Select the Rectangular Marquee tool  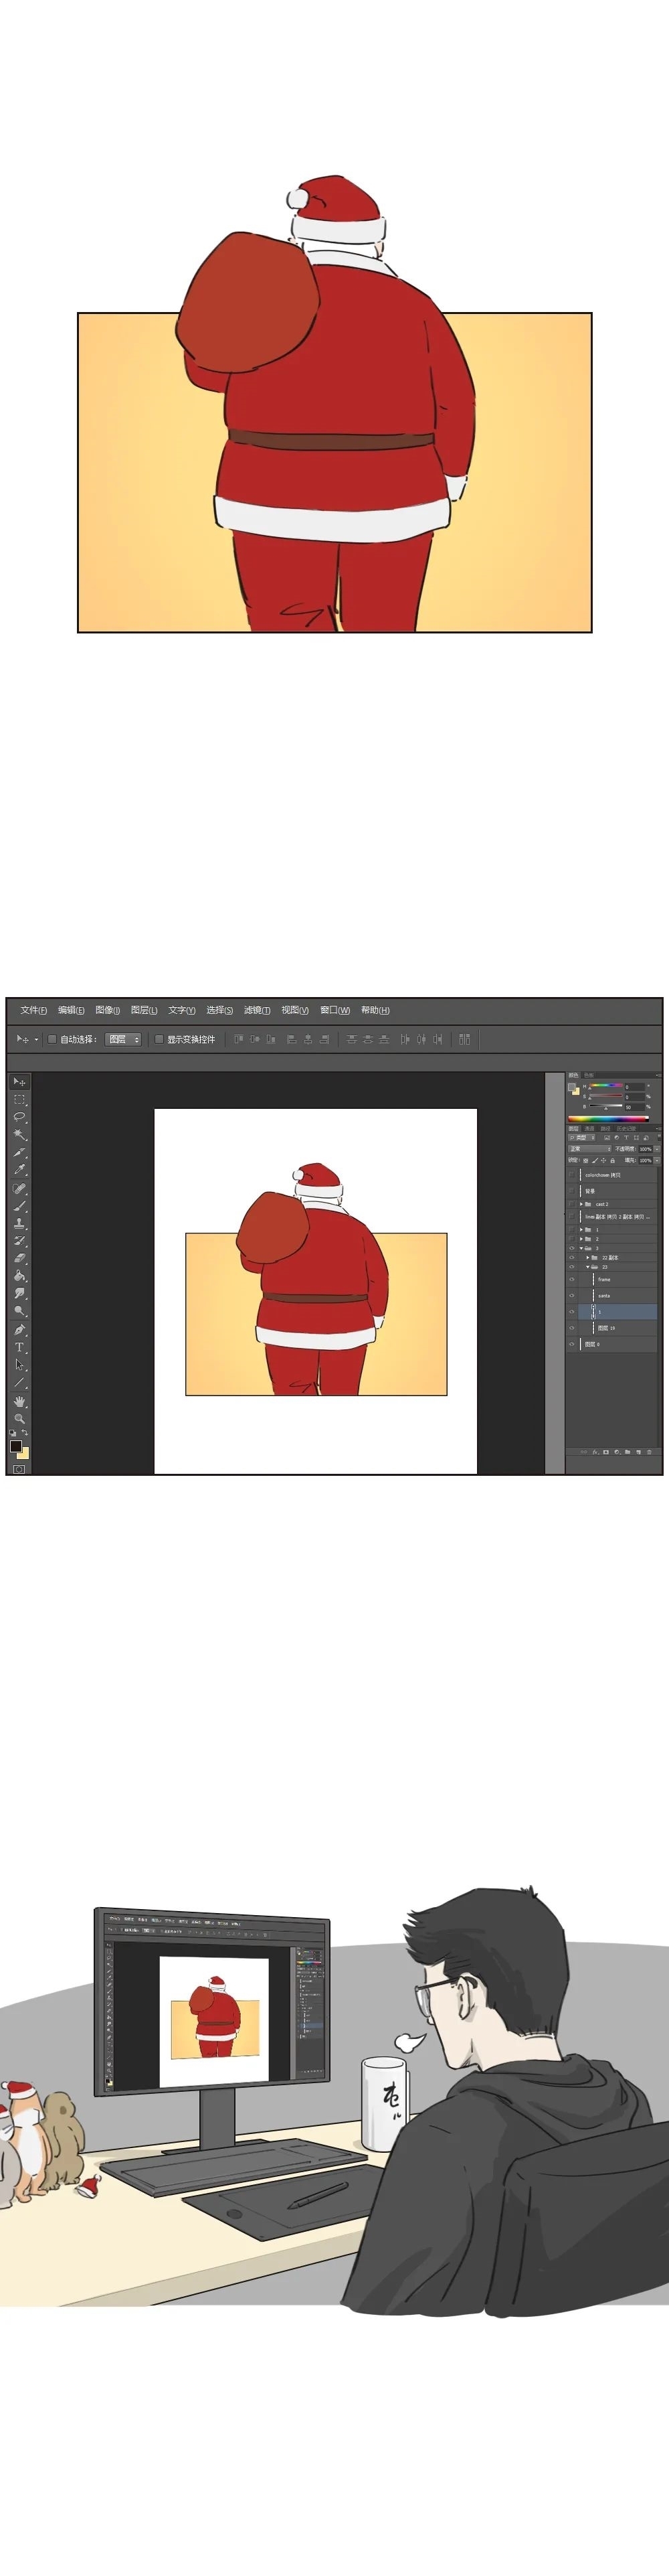(x=19, y=1099)
